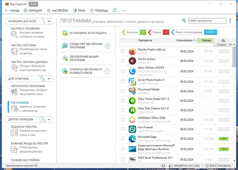Open the ТЕМА menu
Screen dimensions: 238x170
tap(79, 10)
